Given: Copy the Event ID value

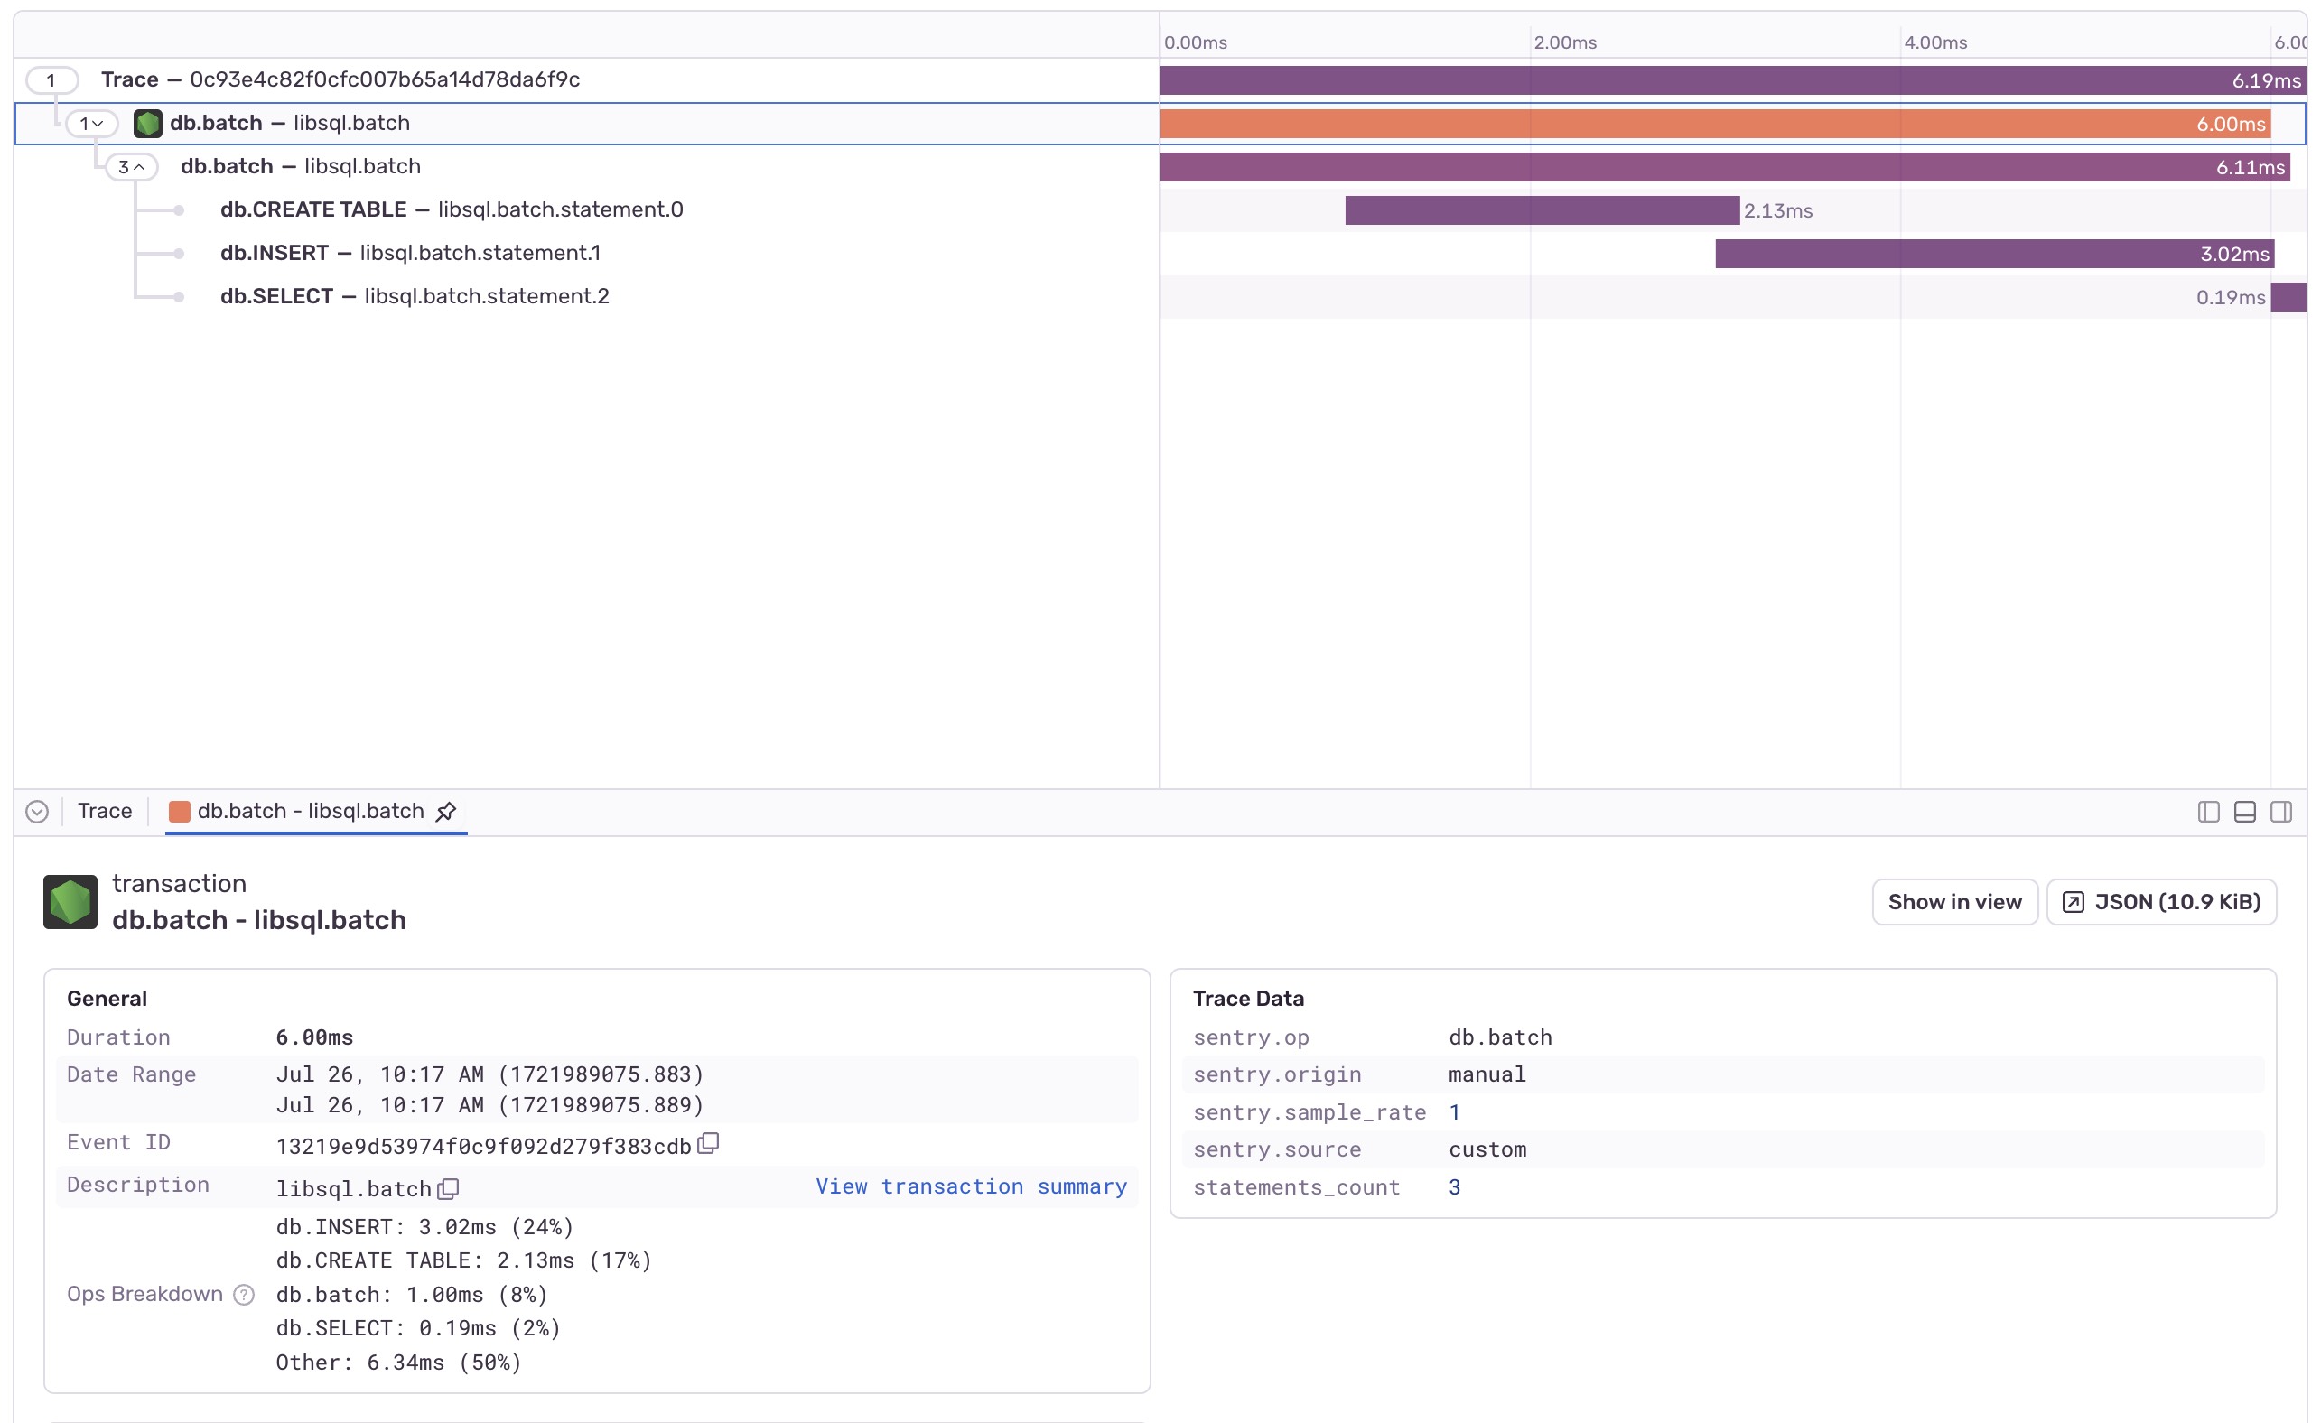Looking at the screenshot, I should [x=708, y=1143].
